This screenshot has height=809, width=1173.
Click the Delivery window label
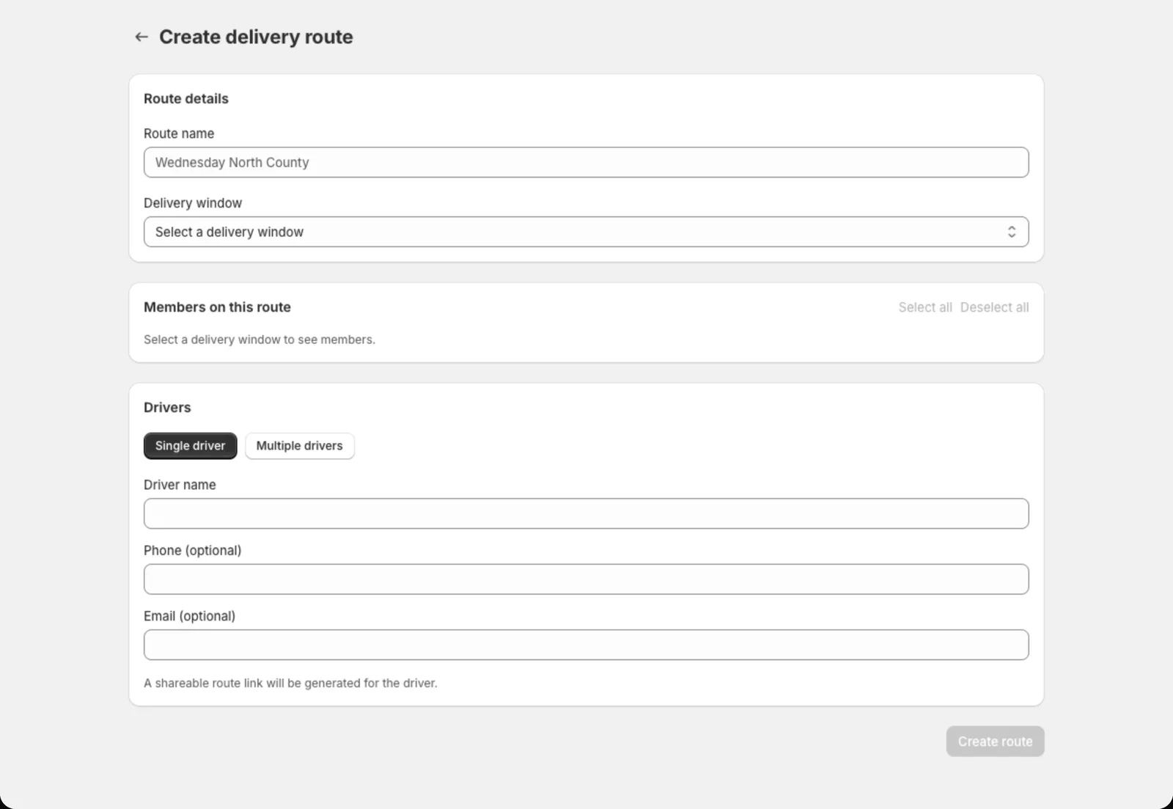pyautogui.click(x=193, y=203)
